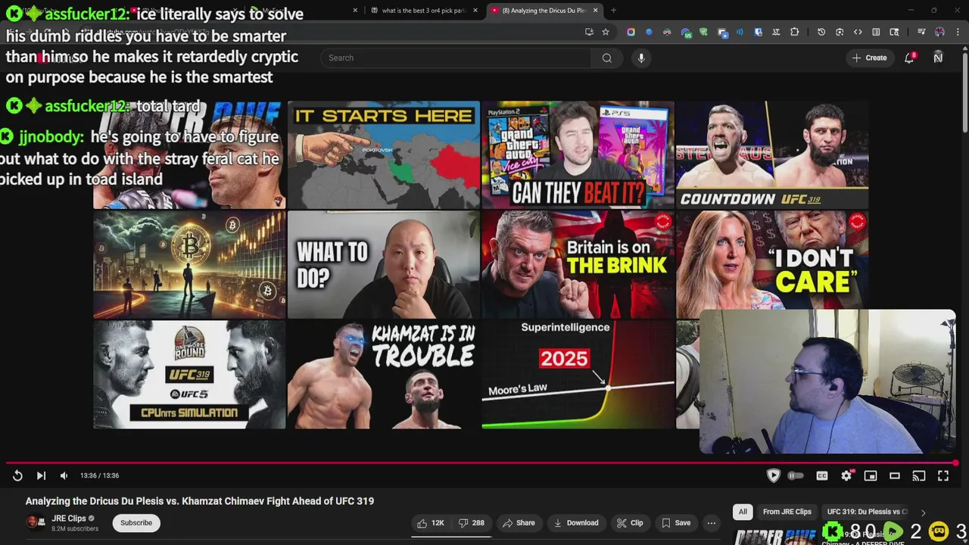Open the YouTube account avatar menu
The image size is (969, 545).
938,58
